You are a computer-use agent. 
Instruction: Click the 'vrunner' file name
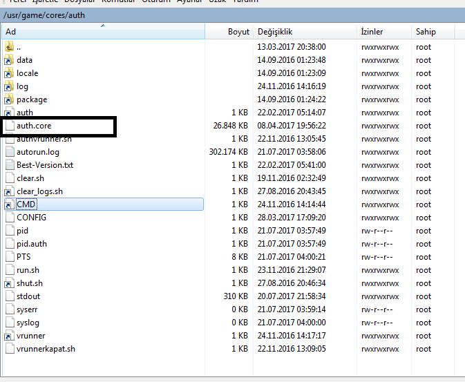click(31, 336)
